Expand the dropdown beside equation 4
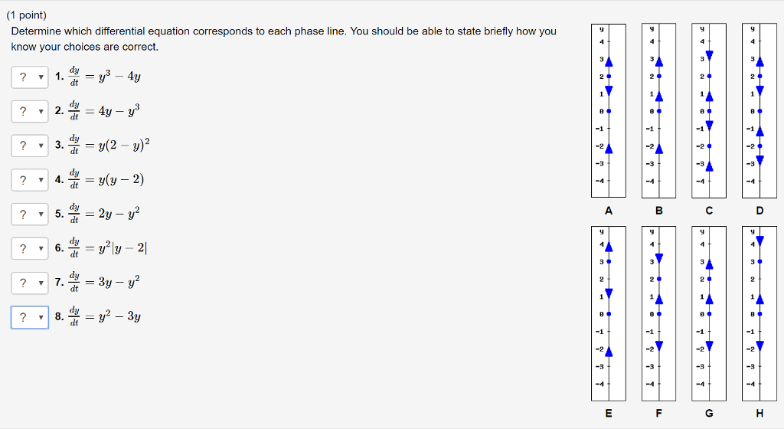784x429 pixels. pos(30,180)
